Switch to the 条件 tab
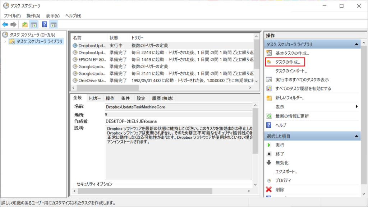368x207 pixels. 125,98
